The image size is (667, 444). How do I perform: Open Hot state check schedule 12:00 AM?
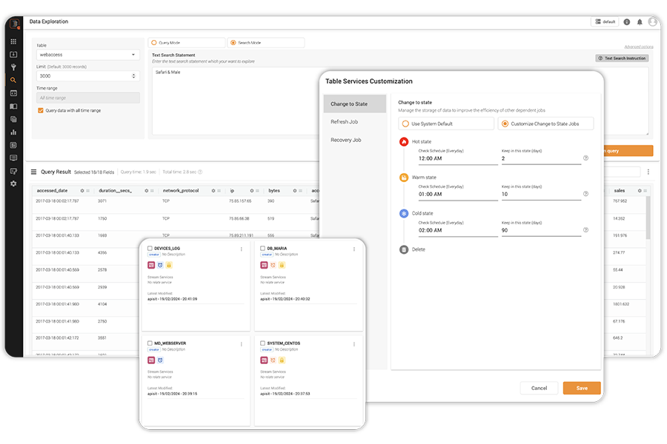click(x=458, y=158)
